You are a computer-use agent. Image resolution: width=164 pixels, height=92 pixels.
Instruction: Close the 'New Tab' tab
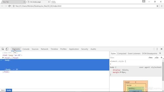pyautogui.click(x=24, y=2)
